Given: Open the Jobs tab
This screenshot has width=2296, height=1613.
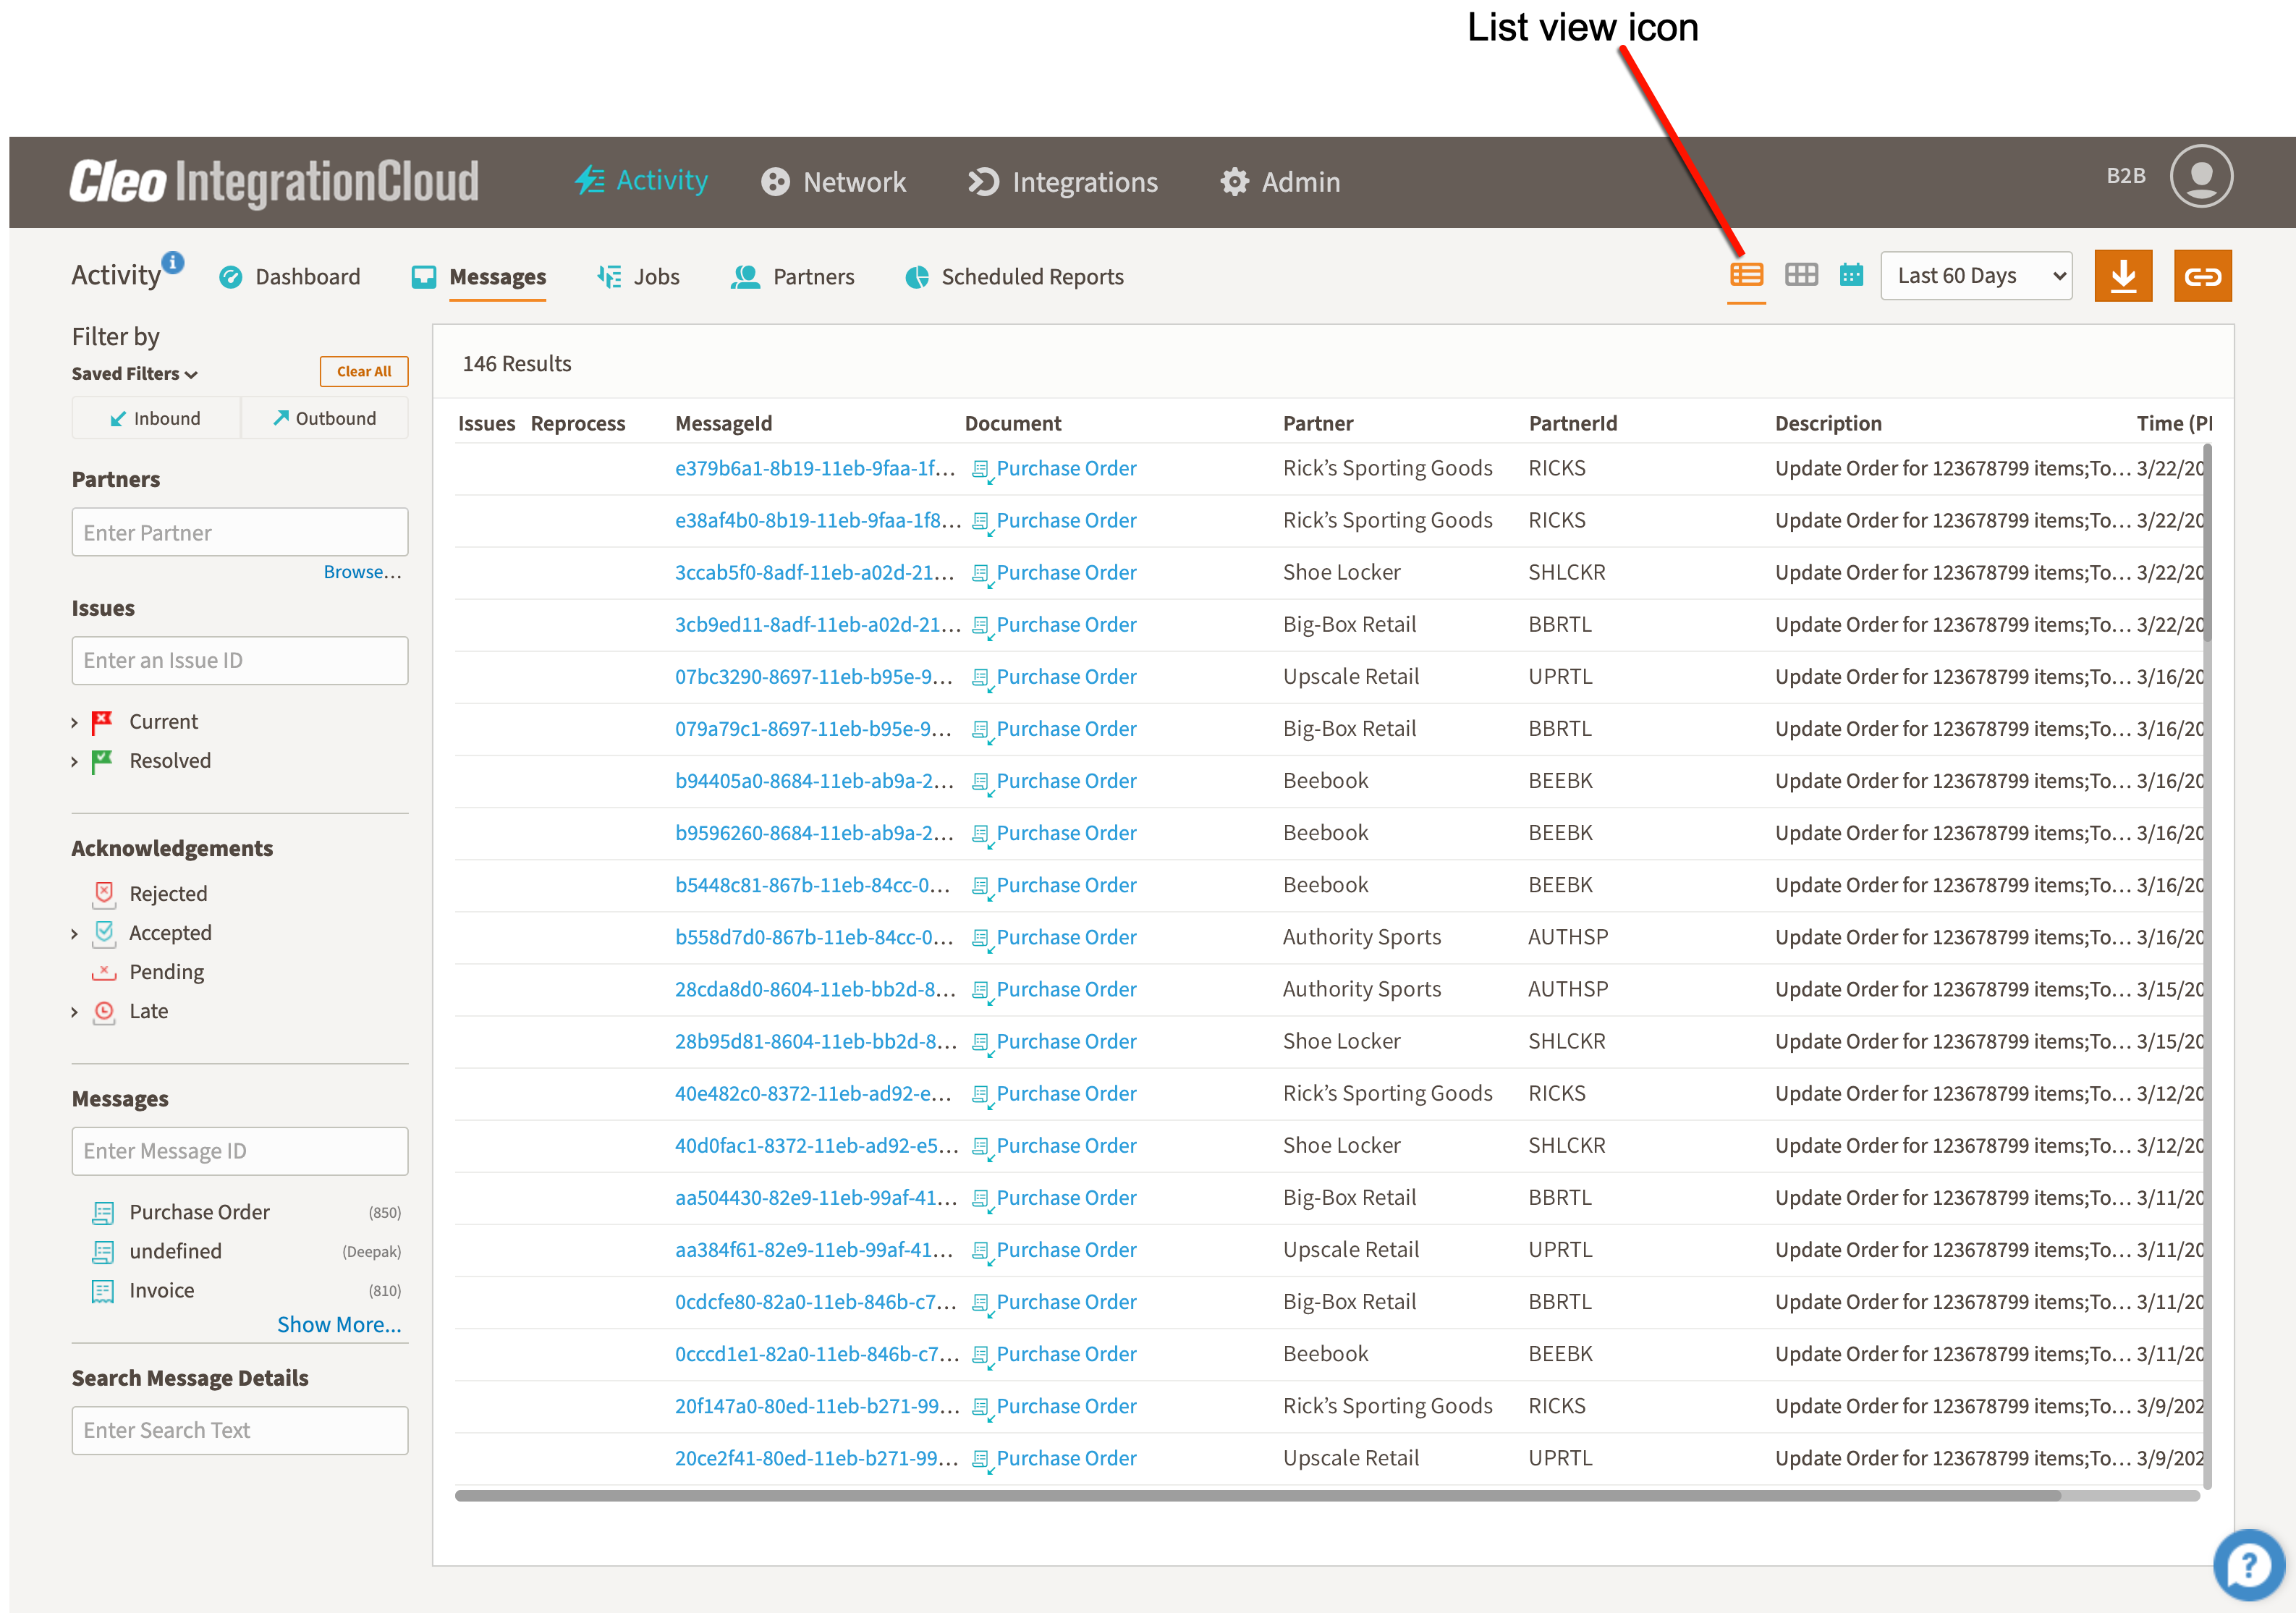Looking at the screenshot, I should coord(638,277).
